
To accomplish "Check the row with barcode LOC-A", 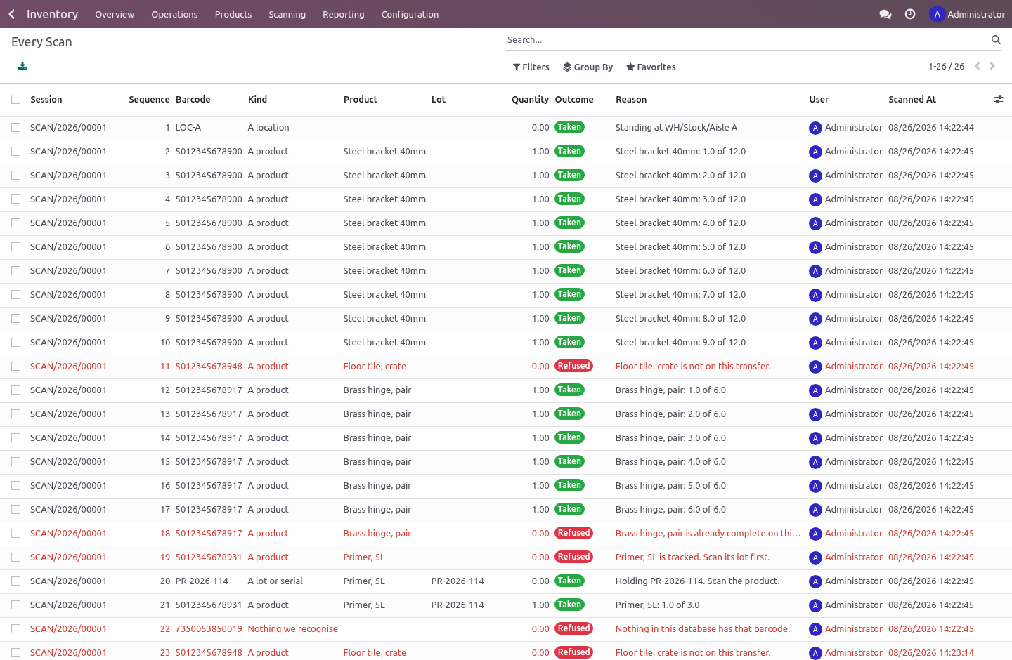I will (15, 128).
